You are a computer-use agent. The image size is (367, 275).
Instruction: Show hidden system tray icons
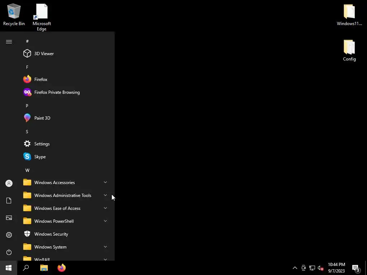pos(295,268)
